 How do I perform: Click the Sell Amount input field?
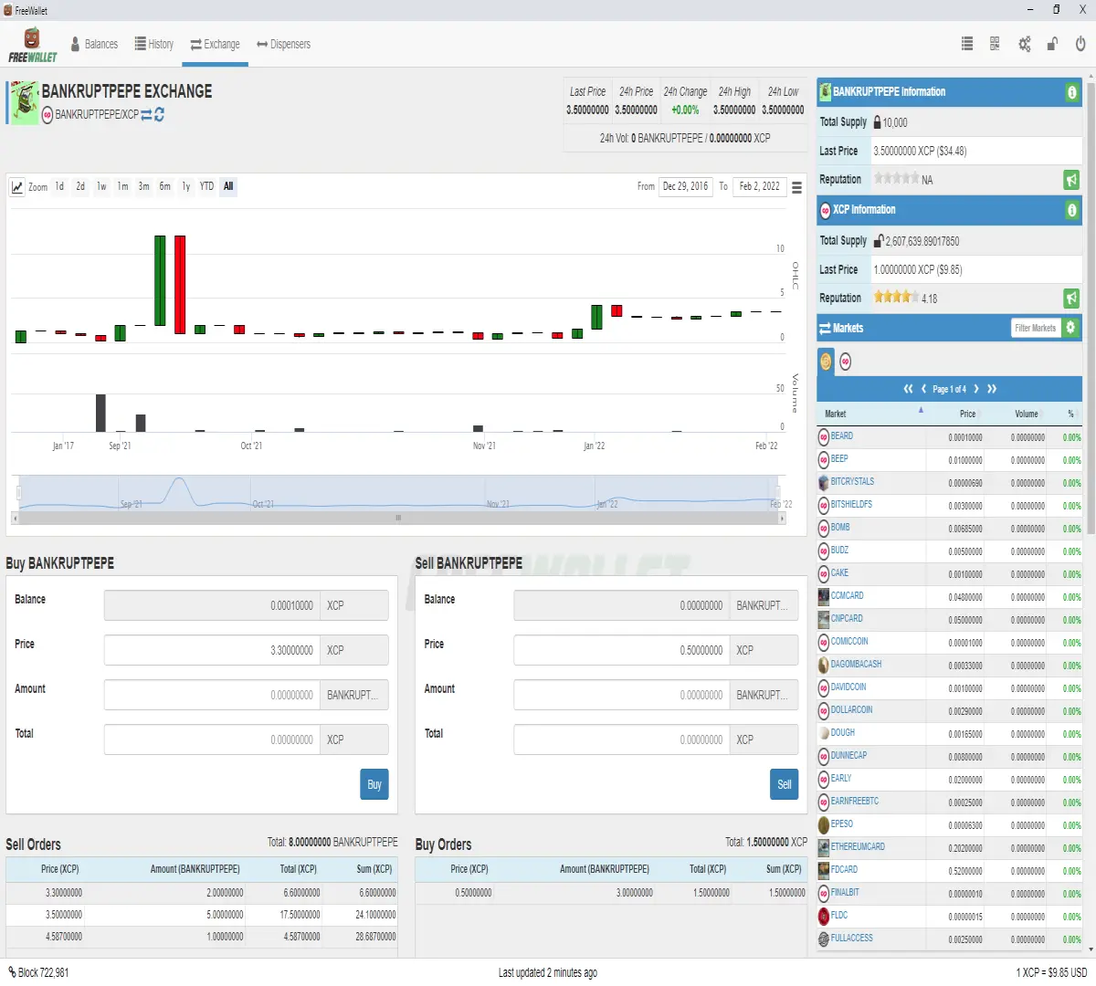(x=621, y=695)
